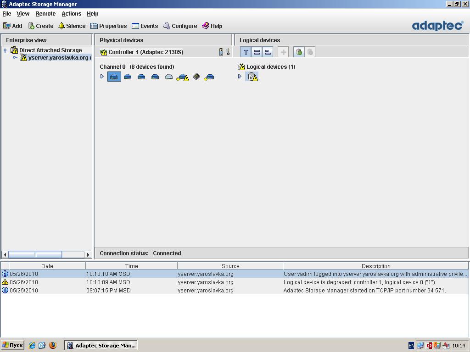Image resolution: width=470 pixels, height=352 pixels.
Task: Click the Enterprise view horizontal scrollbar thumb
Action: (x=35, y=254)
